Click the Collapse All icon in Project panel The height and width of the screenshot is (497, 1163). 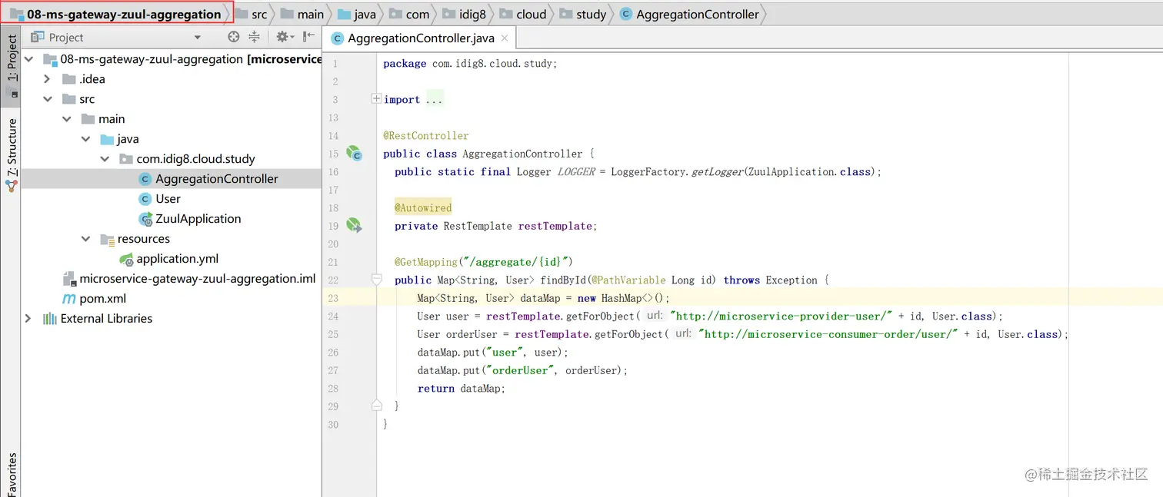click(255, 37)
